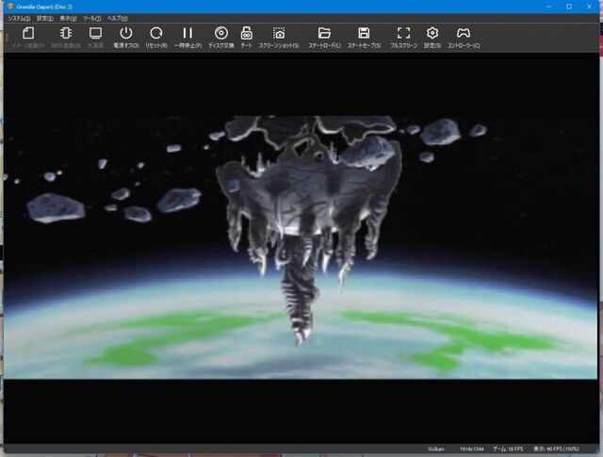
Task: Open the 設定 (Settings) menu in menu bar
Action: [45, 18]
